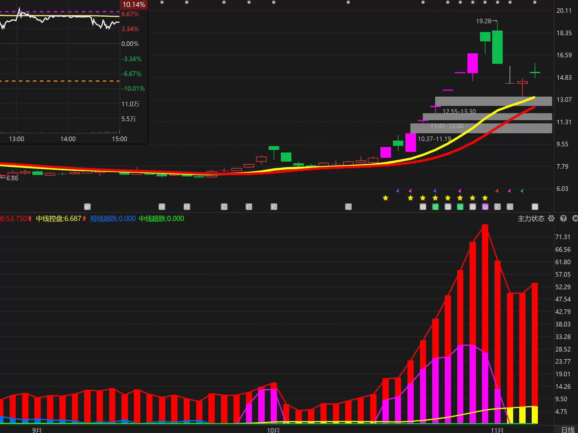Screen dimensions: 578x433
Task: Select the 11.41-12.00 gray price zone label
Action: pos(447,126)
